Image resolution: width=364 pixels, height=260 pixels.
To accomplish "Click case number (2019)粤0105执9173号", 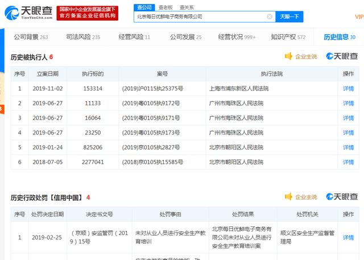I will tap(151, 133).
